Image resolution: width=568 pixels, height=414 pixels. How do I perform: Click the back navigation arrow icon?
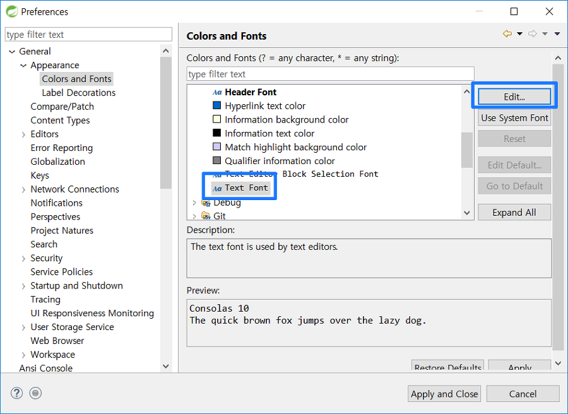[507, 33]
